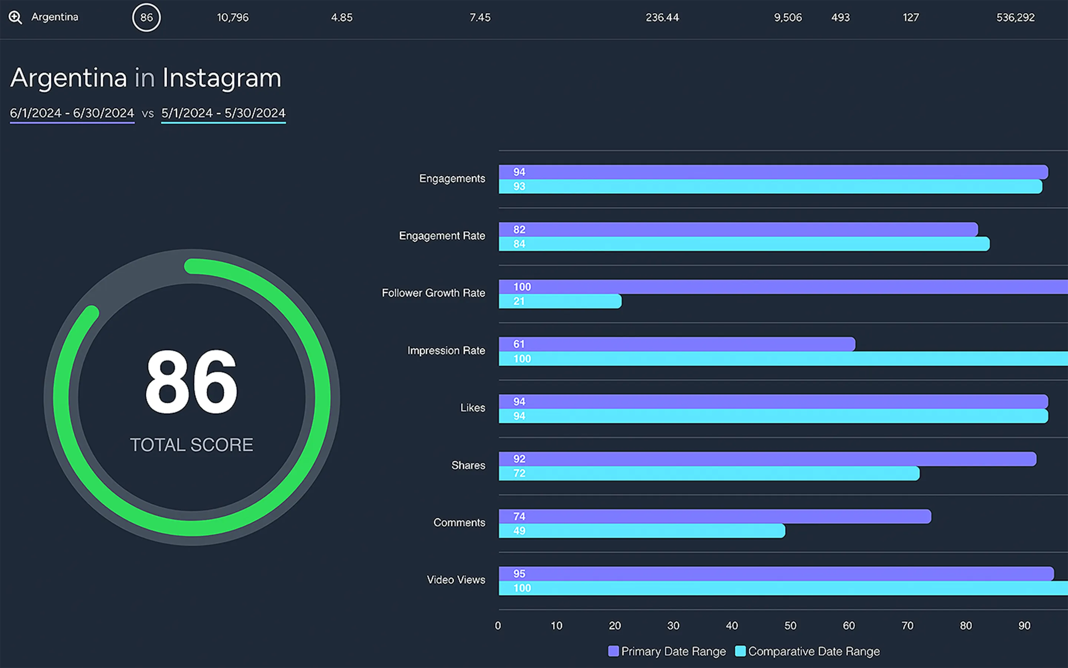1068x668 pixels.
Task: Click the circled 86 score badge
Action: point(146,18)
